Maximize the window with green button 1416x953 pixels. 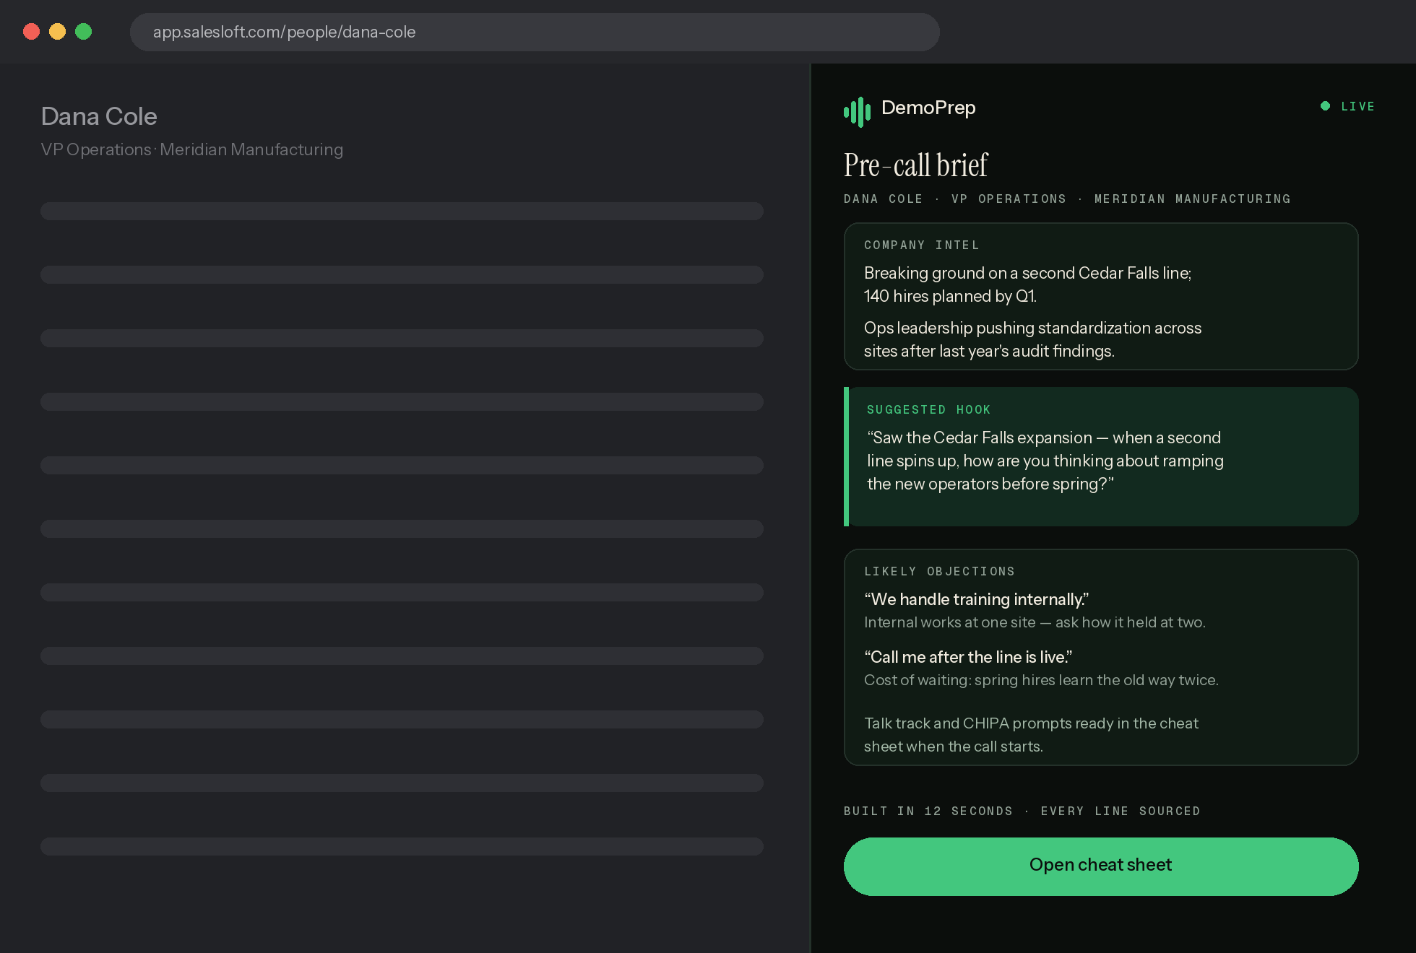tap(83, 32)
